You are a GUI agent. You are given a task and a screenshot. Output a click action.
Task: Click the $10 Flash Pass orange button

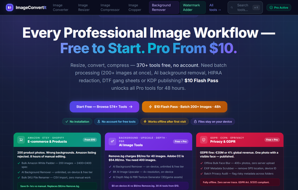point(185,107)
